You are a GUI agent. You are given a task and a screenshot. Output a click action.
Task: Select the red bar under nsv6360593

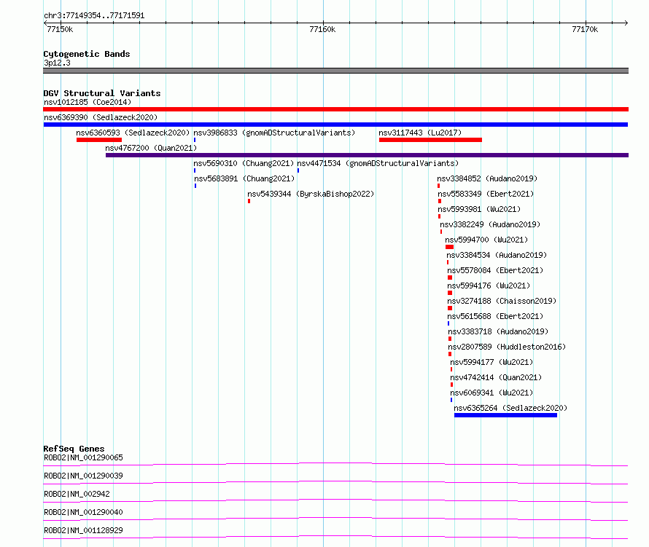(99, 140)
